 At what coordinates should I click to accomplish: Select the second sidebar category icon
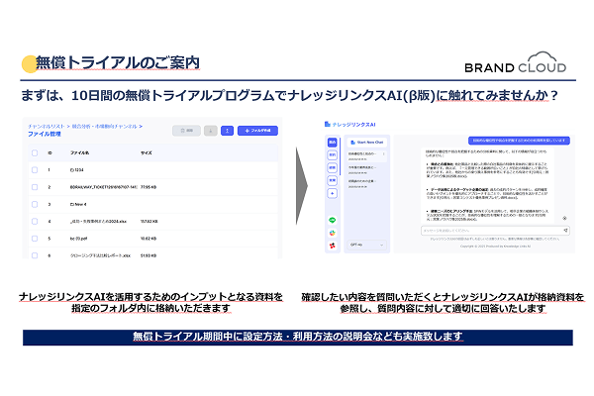[333, 155]
